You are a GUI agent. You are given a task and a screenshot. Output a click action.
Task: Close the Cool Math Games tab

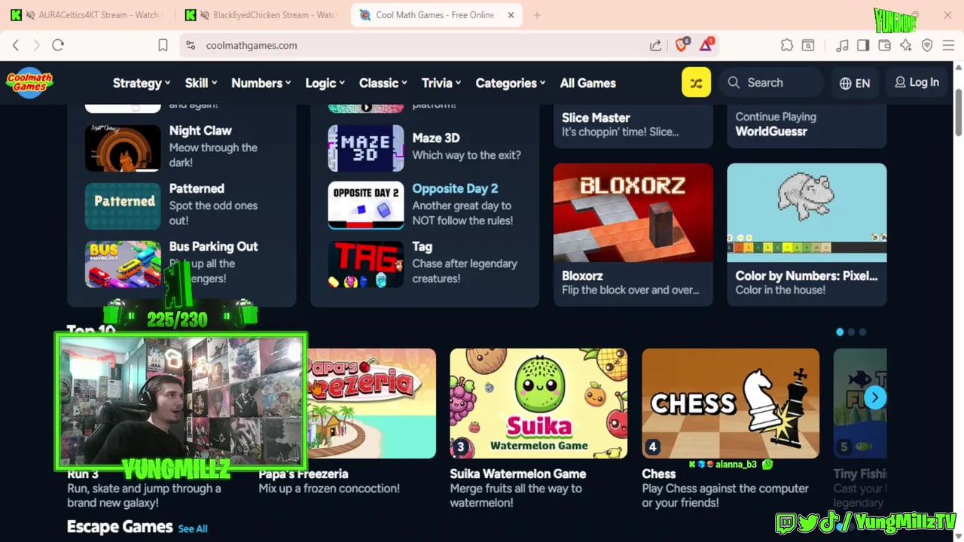[511, 15]
